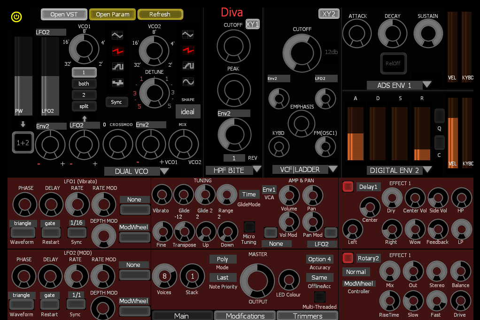Toggle the Delay1 effect power switch
Screen dimensions: 480x320
click(348, 187)
